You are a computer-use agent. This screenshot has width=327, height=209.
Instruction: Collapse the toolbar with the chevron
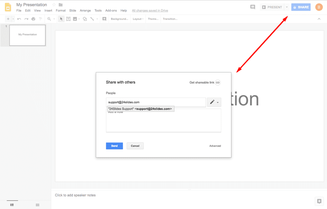pyautogui.click(x=319, y=19)
